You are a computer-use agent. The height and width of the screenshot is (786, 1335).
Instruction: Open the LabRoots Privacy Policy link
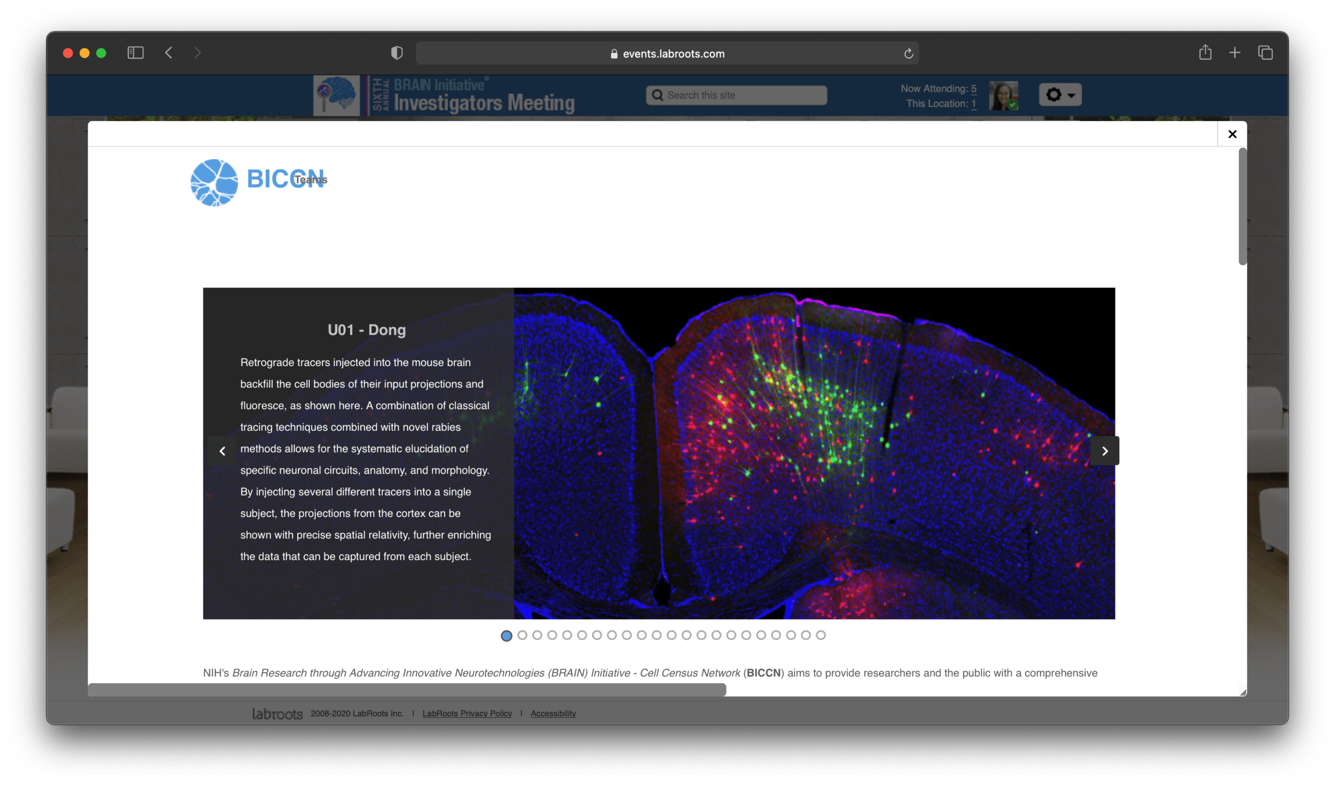click(467, 714)
